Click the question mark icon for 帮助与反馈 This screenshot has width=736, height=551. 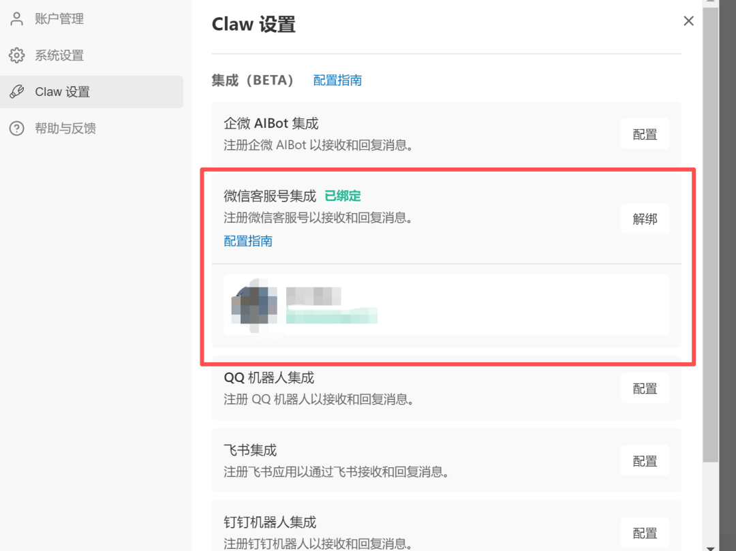(16, 128)
